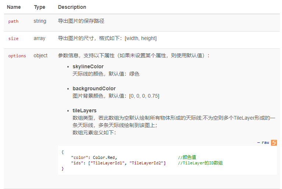
Task: Click the [width, height] format text
Action: pos(141,39)
